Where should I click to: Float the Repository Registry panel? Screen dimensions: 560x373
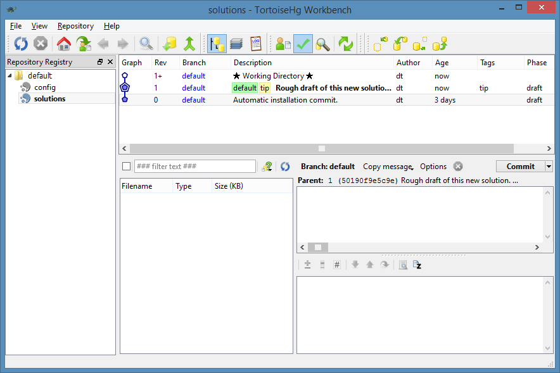click(100, 62)
